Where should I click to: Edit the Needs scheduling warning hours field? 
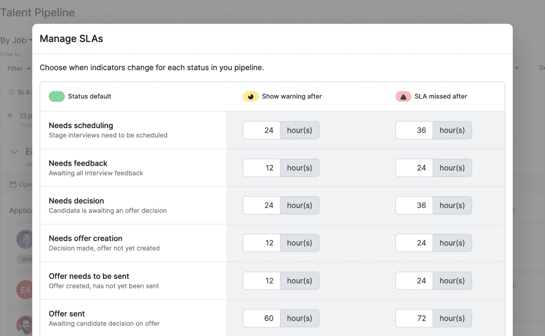[x=262, y=130]
